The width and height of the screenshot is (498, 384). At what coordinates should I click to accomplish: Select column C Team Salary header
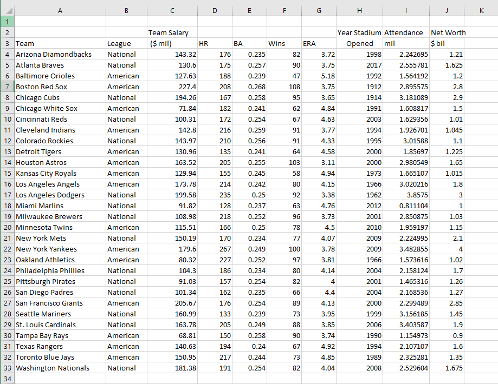[172, 10]
